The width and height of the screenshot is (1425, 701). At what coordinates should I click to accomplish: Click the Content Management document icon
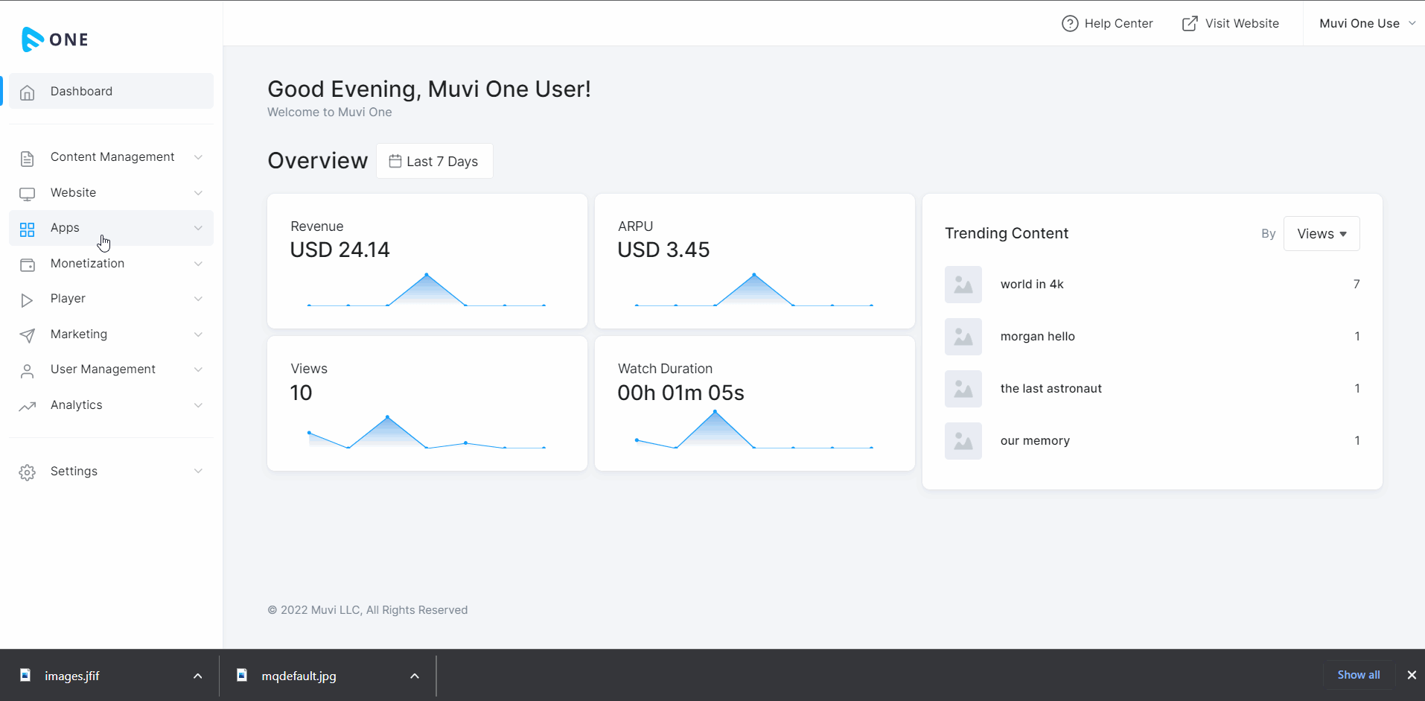[x=28, y=158]
